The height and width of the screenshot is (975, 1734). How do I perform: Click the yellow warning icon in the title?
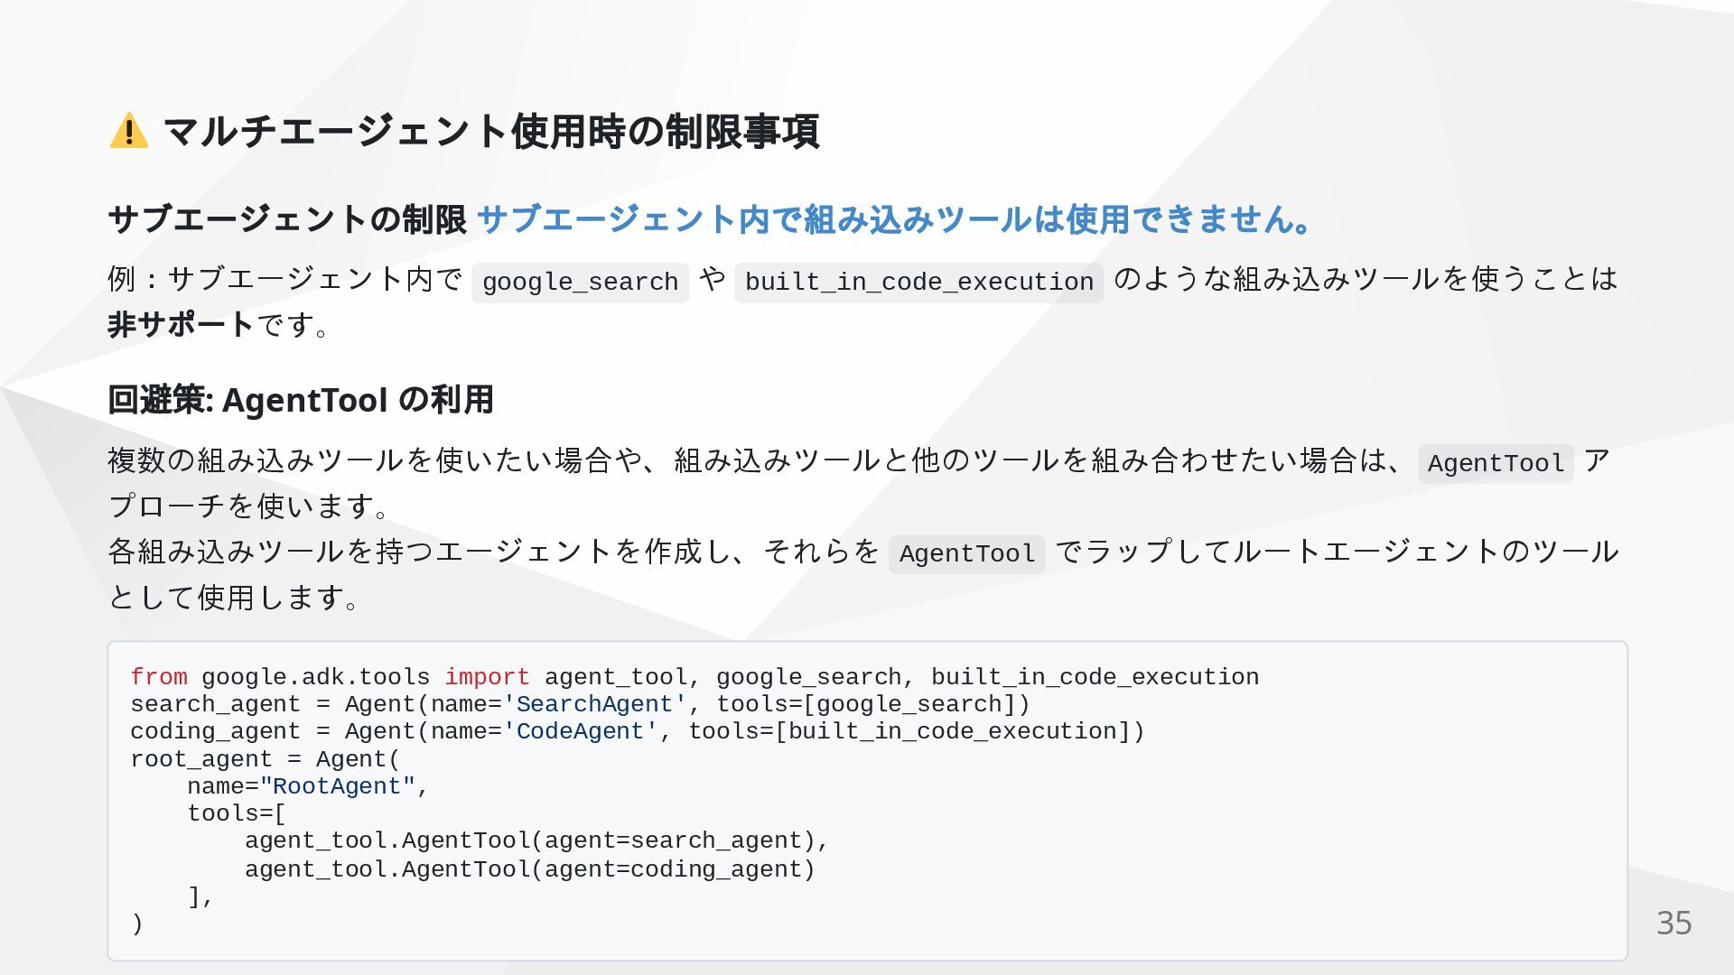pos(129,131)
